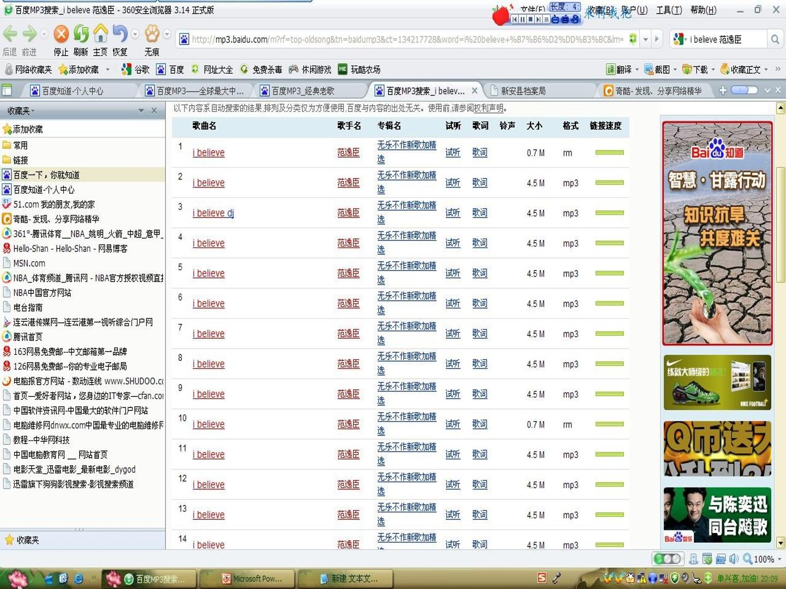This screenshot has height=589, width=786.
Task: Open 工具(T) menu
Action: pyautogui.click(x=669, y=10)
